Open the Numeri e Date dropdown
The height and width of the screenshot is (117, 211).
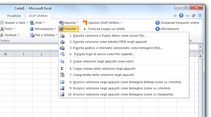[27, 23]
